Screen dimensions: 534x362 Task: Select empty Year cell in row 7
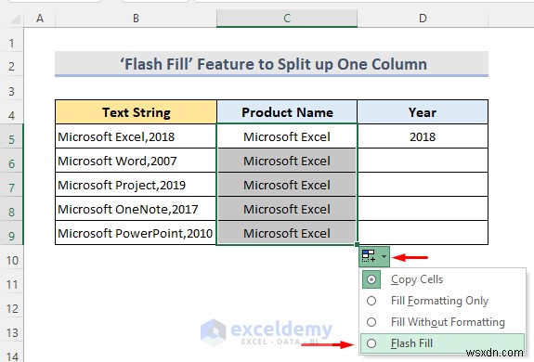click(423, 185)
